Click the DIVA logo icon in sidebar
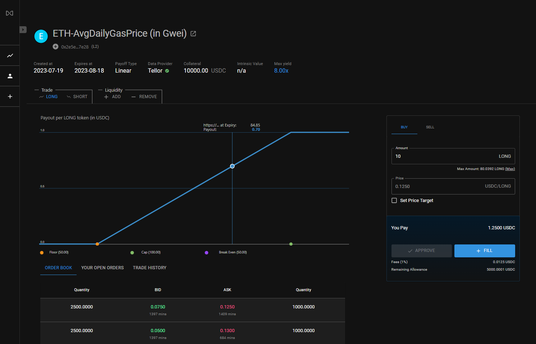The width and height of the screenshot is (536, 344). tap(10, 13)
